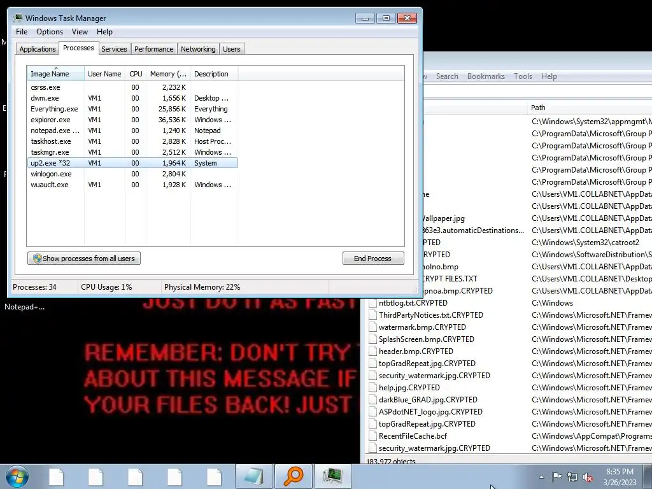Click the Notepad+... desktop shortcut label
652x489 pixels.
pyautogui.click(x=25, y=307)
